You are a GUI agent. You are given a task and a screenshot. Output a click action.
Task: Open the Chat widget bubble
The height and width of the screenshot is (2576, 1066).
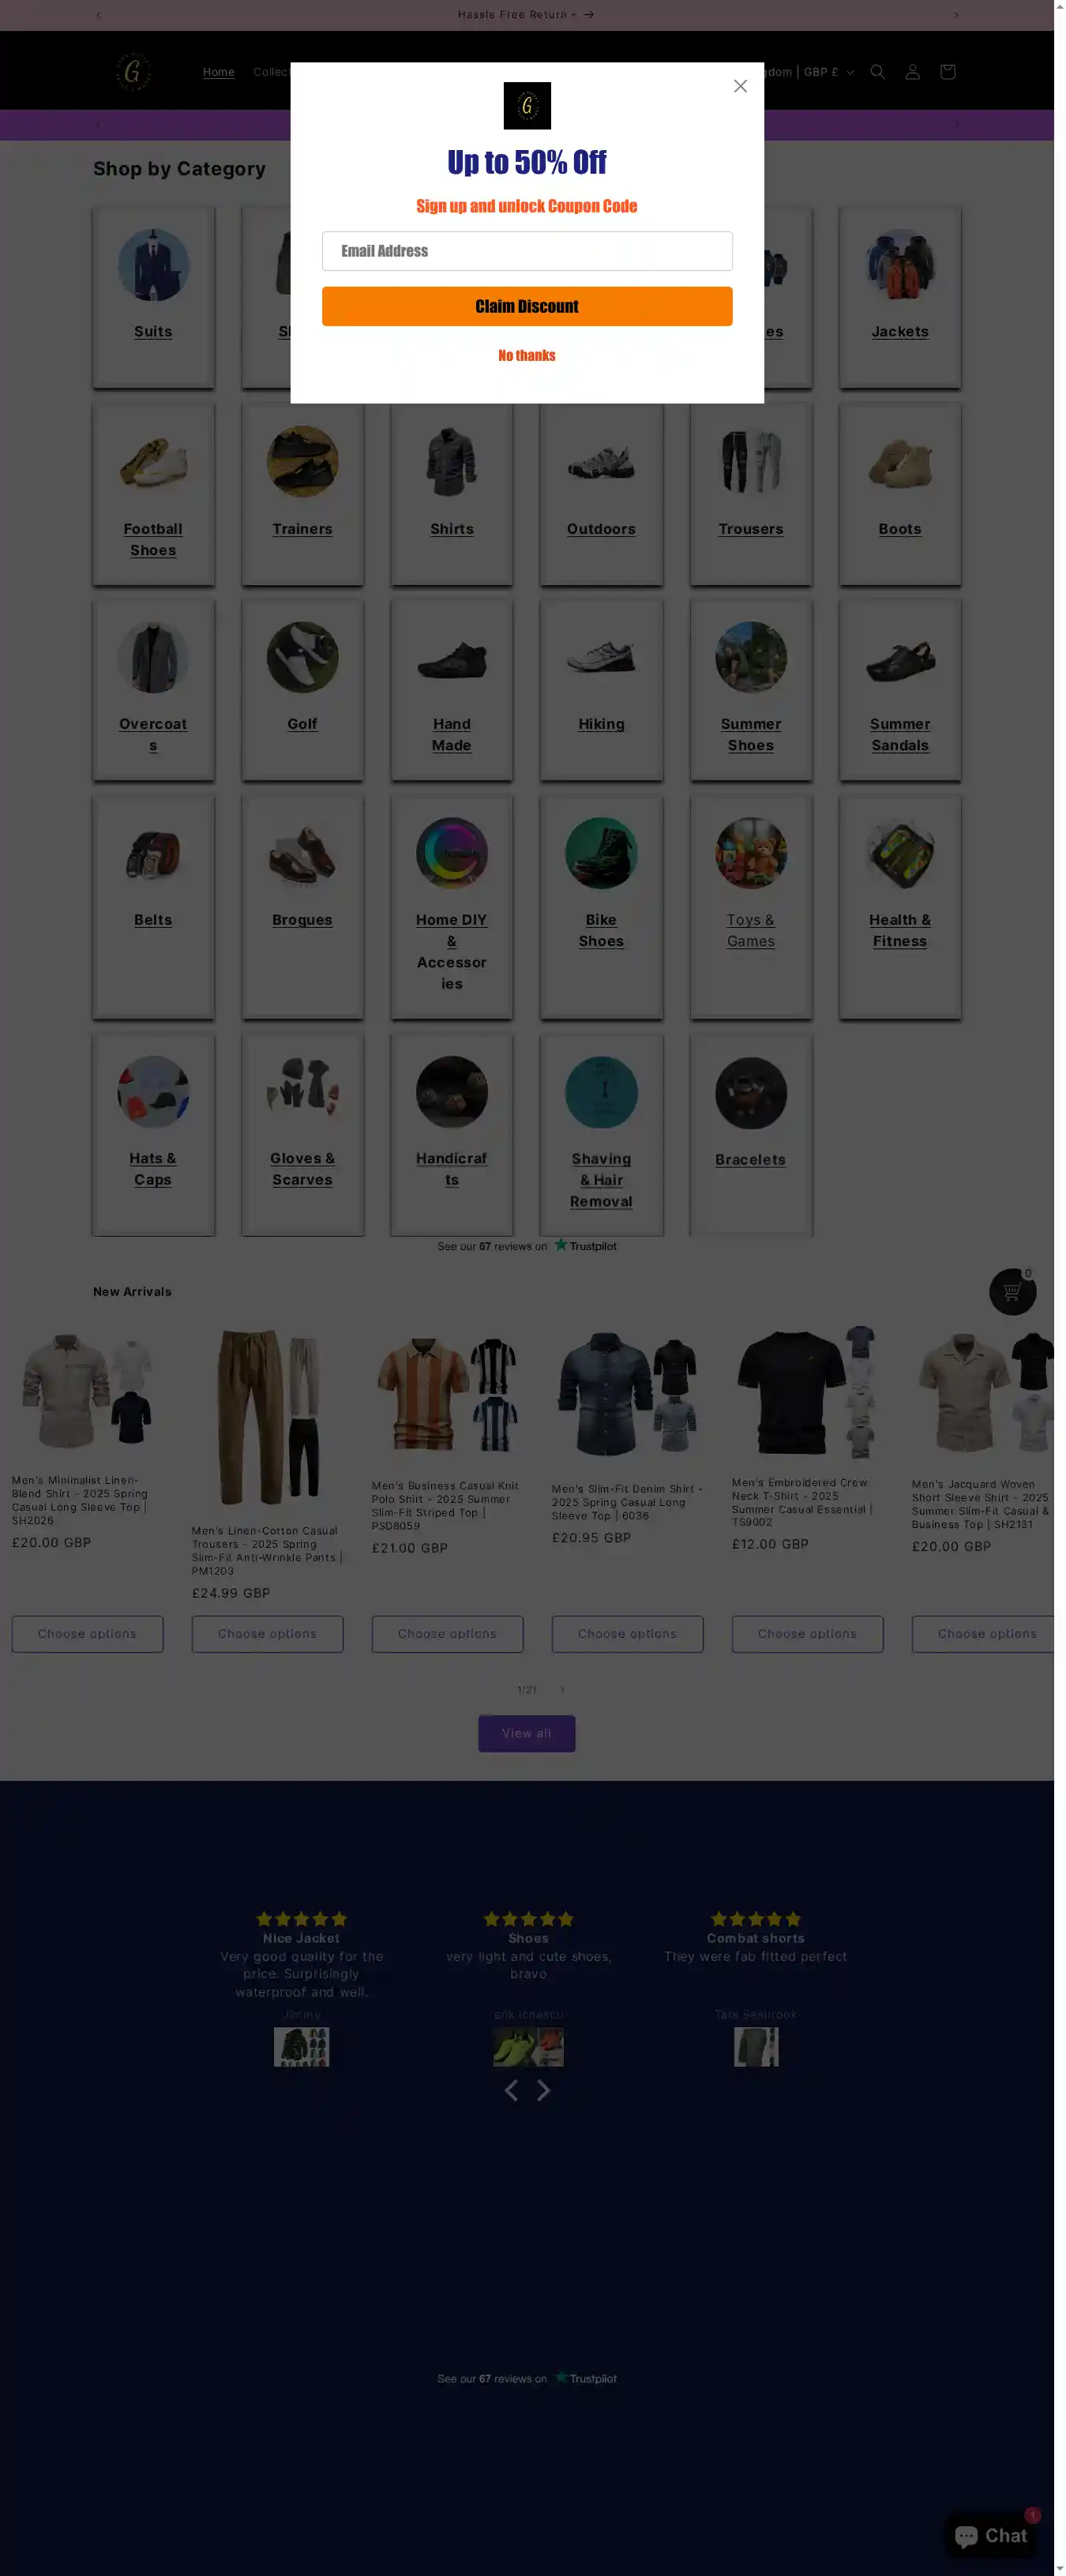point(990,2535)
